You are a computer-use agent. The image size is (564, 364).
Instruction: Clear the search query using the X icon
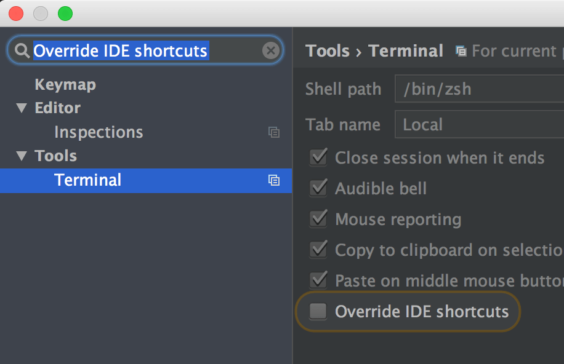[x=271, y=50]
